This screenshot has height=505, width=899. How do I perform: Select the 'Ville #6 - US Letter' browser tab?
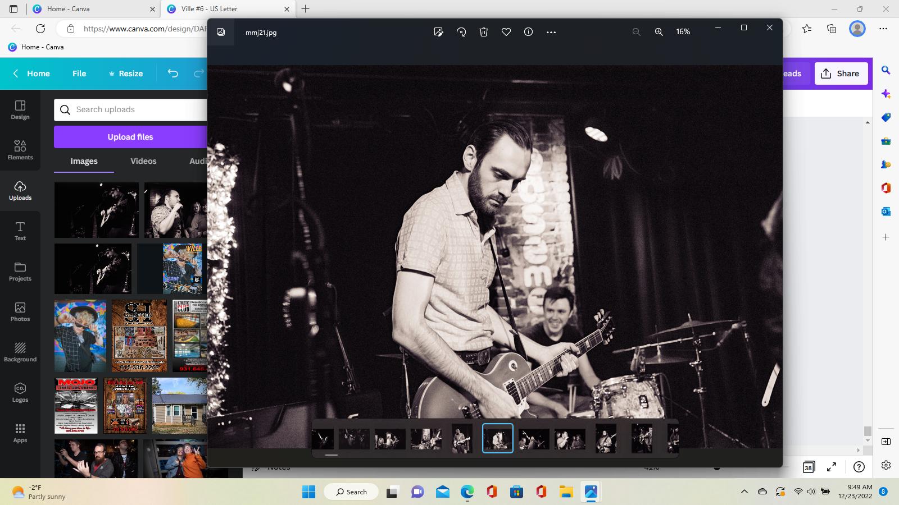pyautogui.click(x=229, y=9)
